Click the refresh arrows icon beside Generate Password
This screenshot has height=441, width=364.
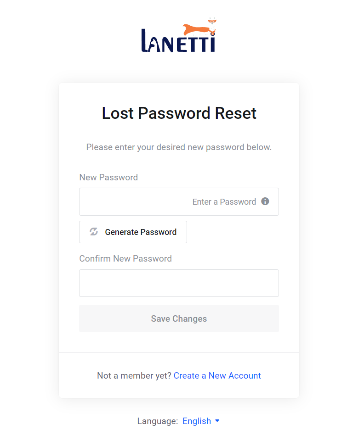[x=94, y=232]
